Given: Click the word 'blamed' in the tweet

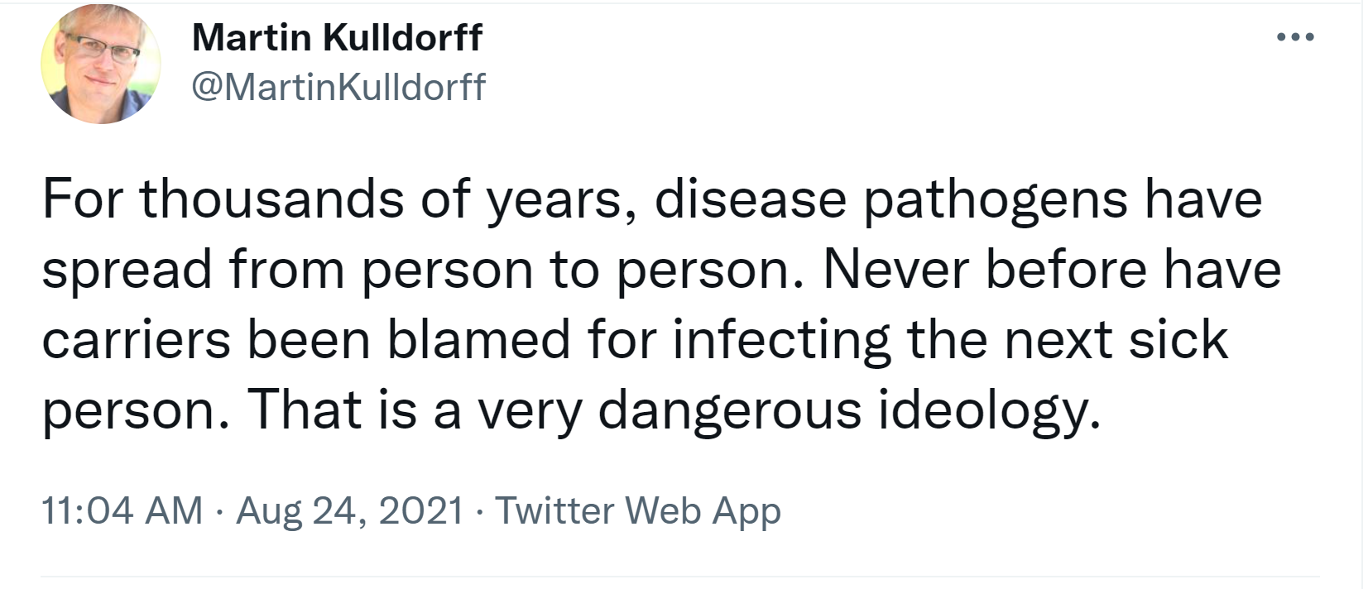Looking at the screenshot, I should click(x=479, y=340).
